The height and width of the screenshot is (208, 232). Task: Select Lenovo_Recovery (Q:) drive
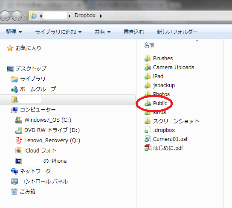click(x=52, y=141)
